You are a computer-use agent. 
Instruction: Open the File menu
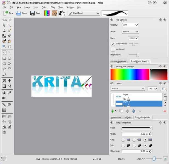[x=5, y=7]
